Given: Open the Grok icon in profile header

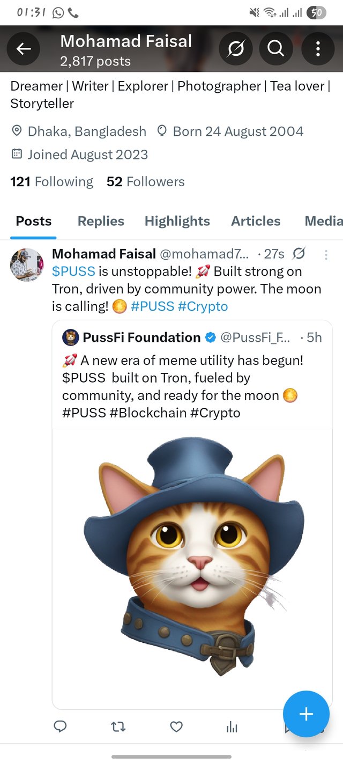Looking at the screenshot, I should [235, 49].
